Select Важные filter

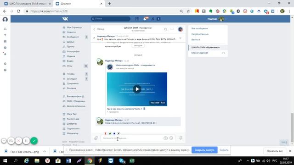[196, 40]
